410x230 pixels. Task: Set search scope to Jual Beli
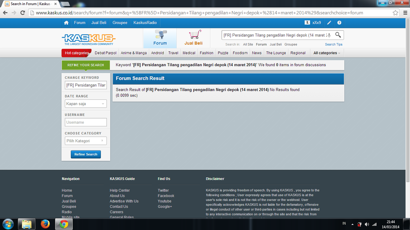coord(276,44)
